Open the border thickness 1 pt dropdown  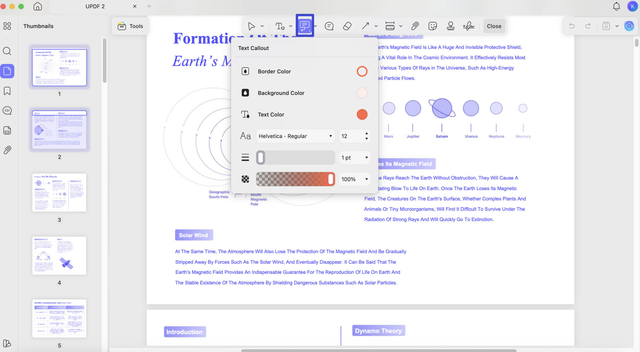pyautogui.click(x=355, y=158)
